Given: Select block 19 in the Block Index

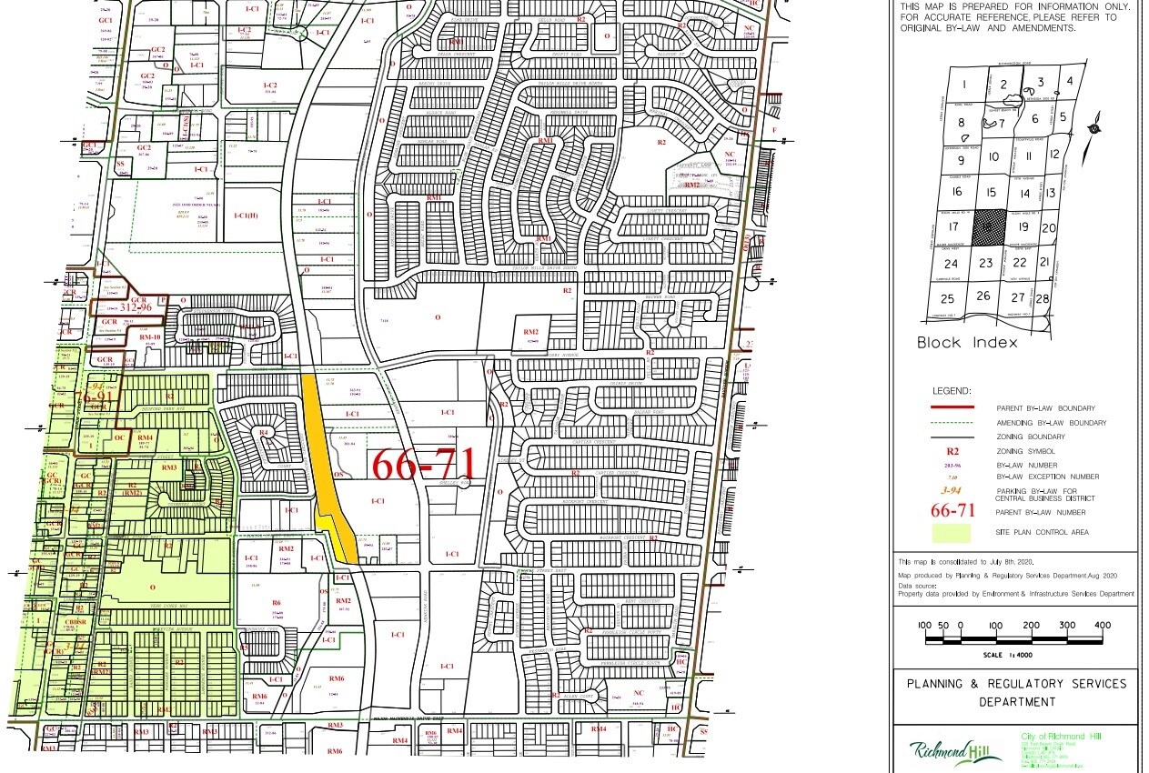Looking at the screenshot, I should (x=1023, y=227).
